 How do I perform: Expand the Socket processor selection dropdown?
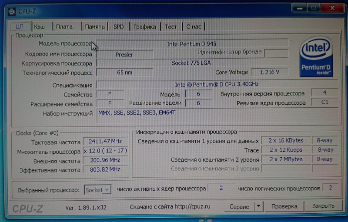point(106,190)
